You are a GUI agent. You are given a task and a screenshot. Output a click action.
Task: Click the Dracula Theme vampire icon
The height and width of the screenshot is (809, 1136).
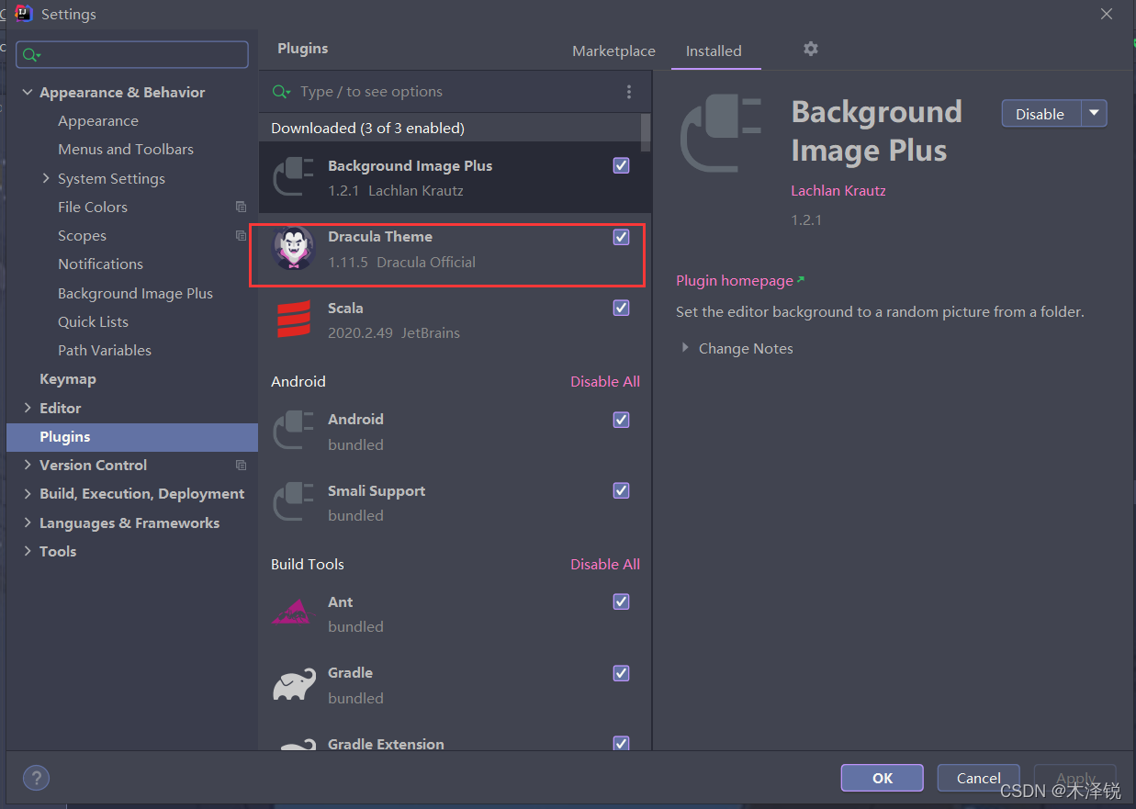(294, 248)
